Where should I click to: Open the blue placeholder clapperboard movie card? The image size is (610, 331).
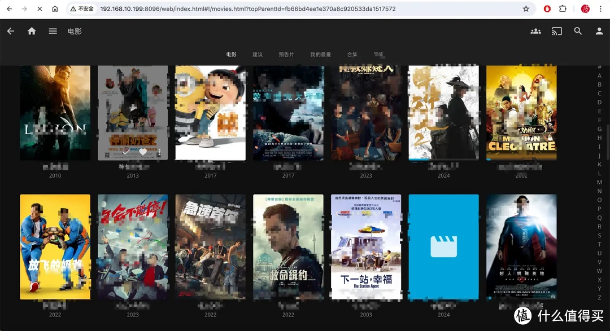pyautogui.click(x=443, y=246)
